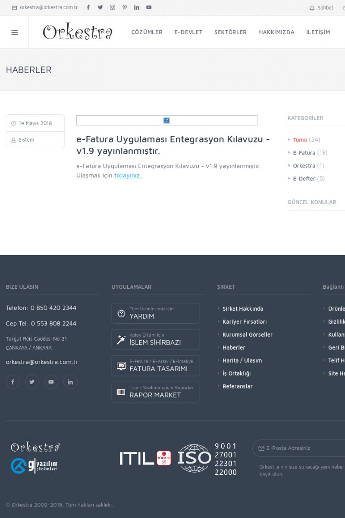Select the E-Fatura category filter

coord(304,153)
